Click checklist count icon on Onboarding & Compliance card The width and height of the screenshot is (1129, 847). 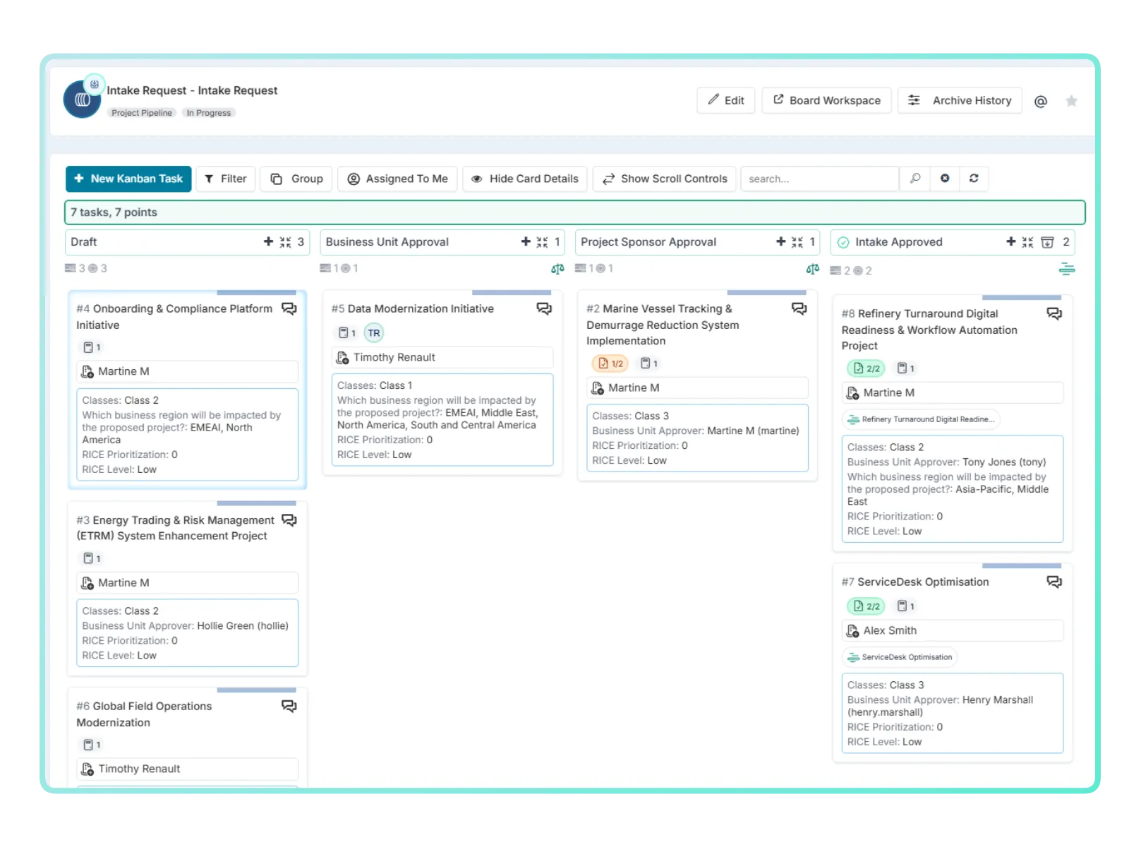point(92,347)
